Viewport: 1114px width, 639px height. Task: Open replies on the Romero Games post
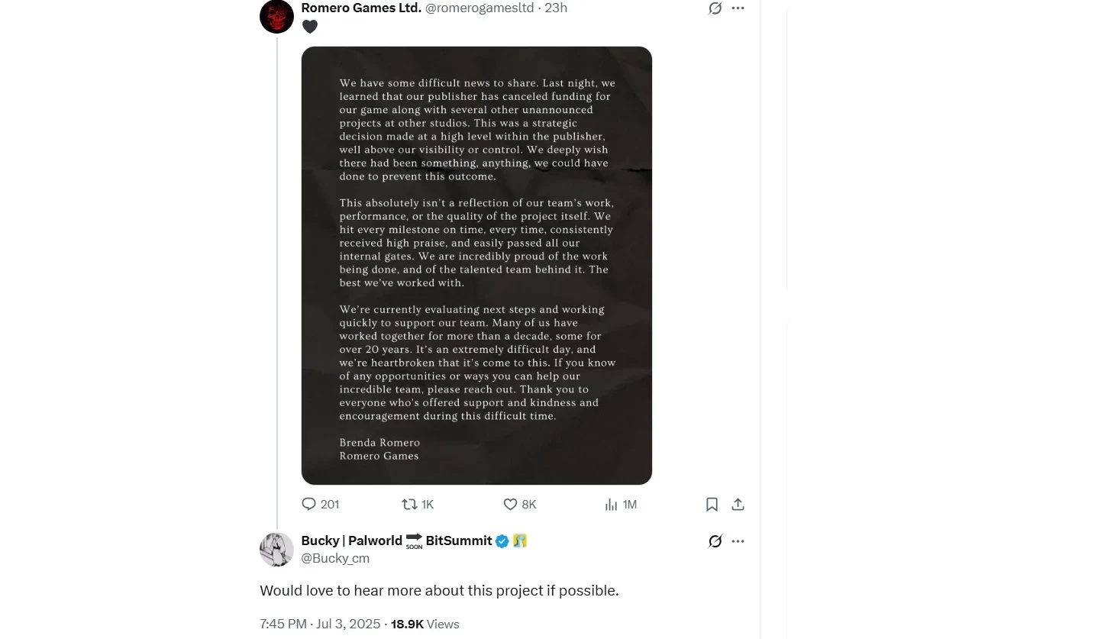coord(309,505)
